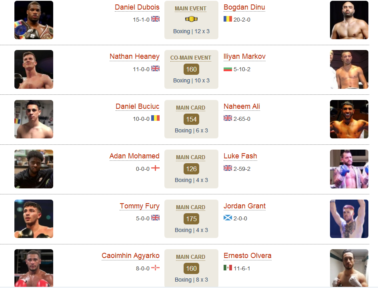Viewport: 378px width, 288px height.
Task: Click the CO-MAIN EVENT label link
Action: pyautogui.click(x=191, y=58)
